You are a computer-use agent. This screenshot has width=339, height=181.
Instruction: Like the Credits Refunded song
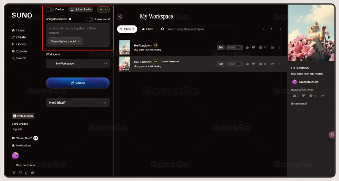(x=247, y=64)
